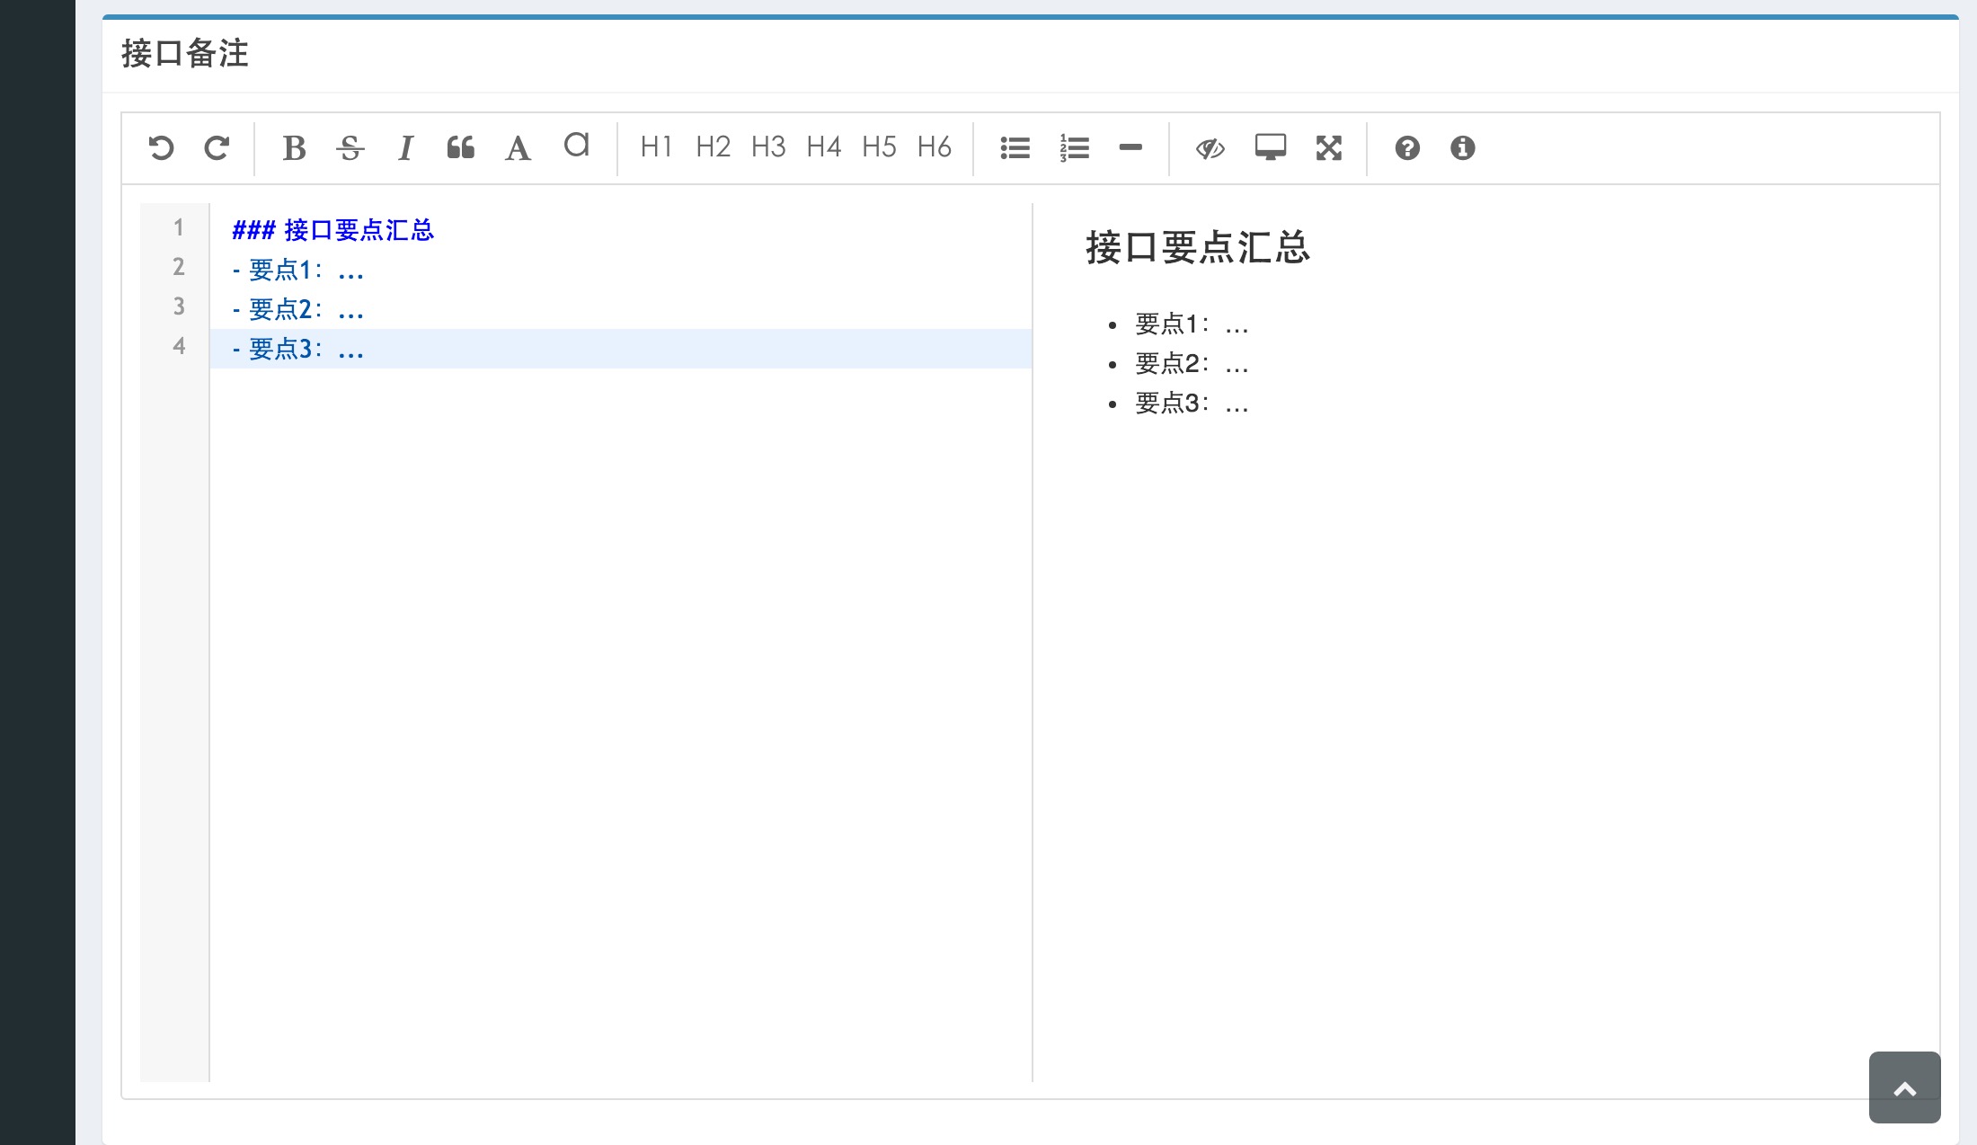Viewport: 1977px width, 1145px height.
Task: Apply bold formatting with B icon
Action: click(294, 147)
